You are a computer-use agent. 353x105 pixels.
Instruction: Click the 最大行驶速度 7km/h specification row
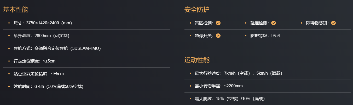pyautogui.click(x=238, y=73)
